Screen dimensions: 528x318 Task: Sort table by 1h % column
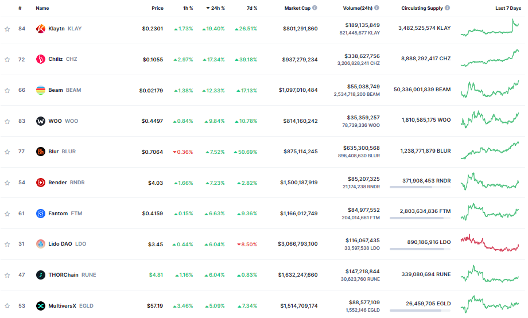(x=188, y=8)
